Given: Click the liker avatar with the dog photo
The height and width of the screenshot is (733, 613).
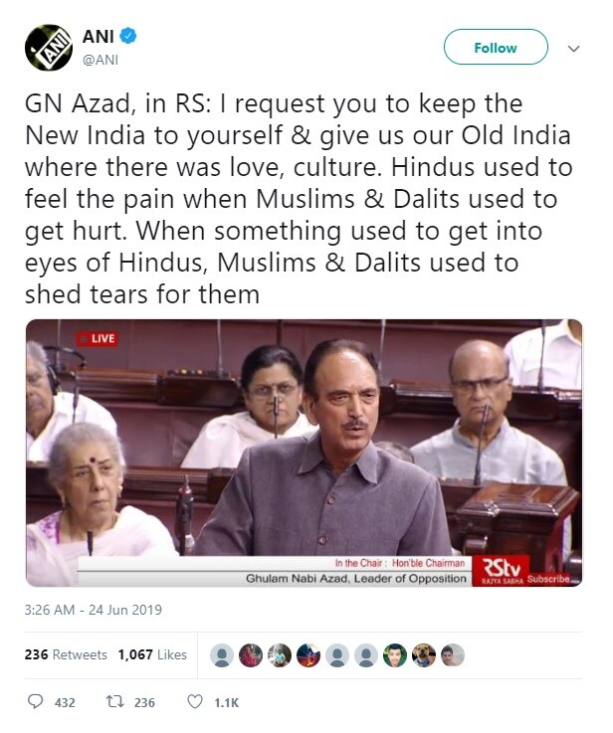Looking at the screenshot, I should tap(424, 655).
